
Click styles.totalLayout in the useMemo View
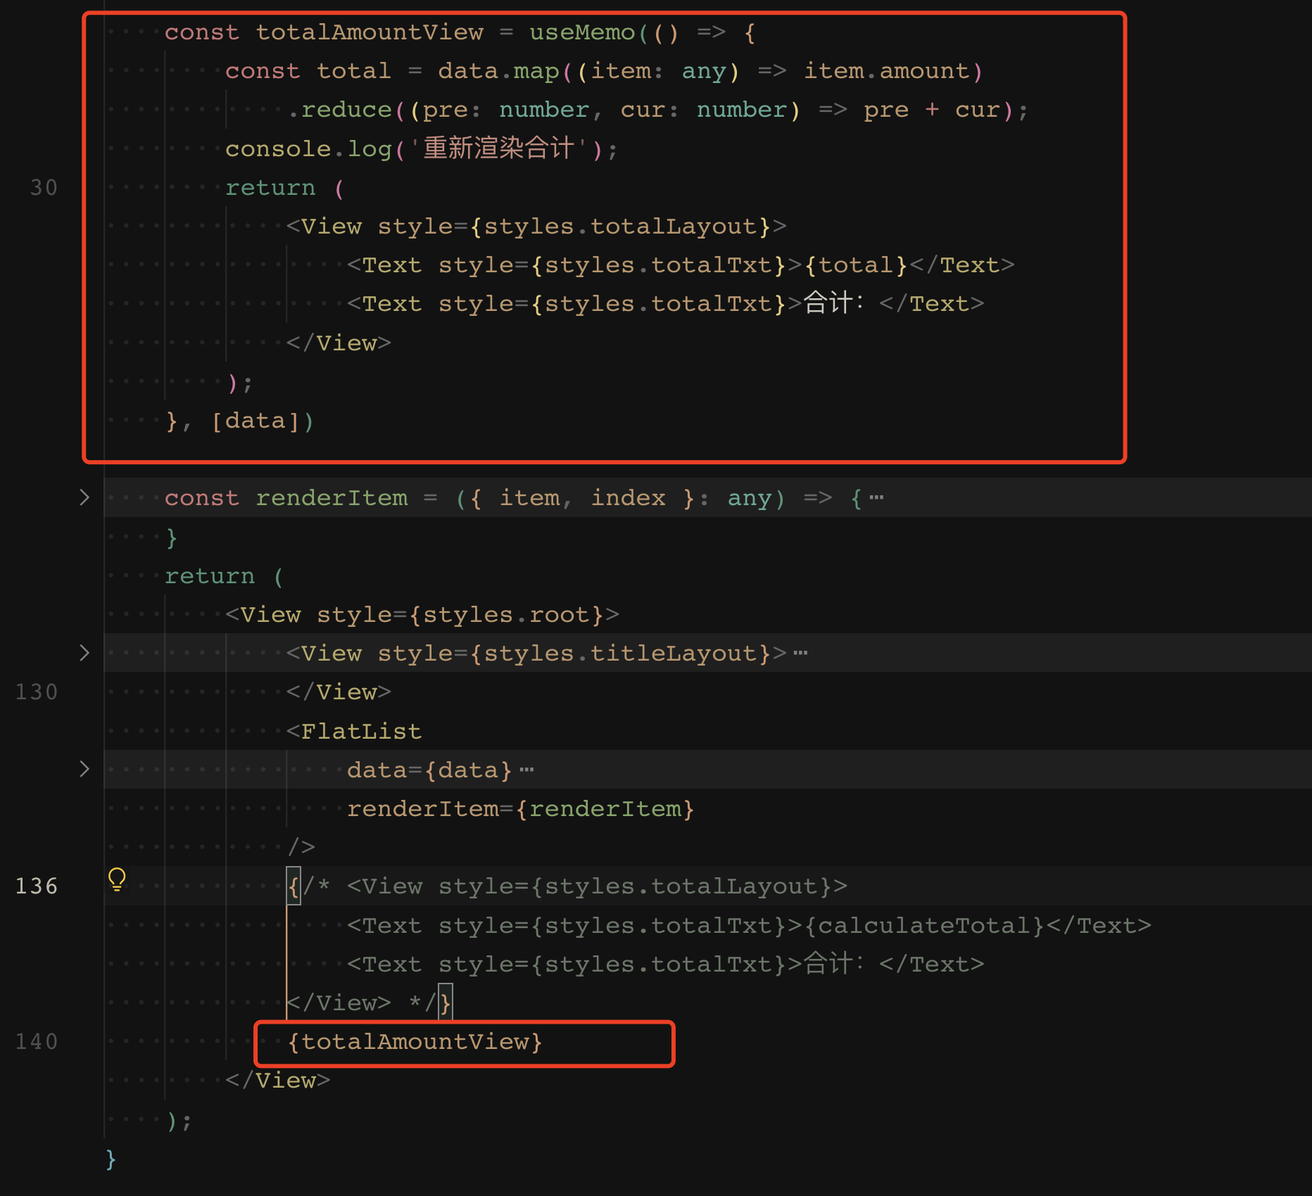click(620, 227)
